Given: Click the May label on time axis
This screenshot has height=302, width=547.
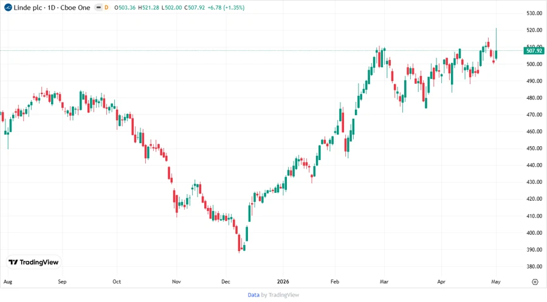Looking at the screenshot, I should click(496, 281).
